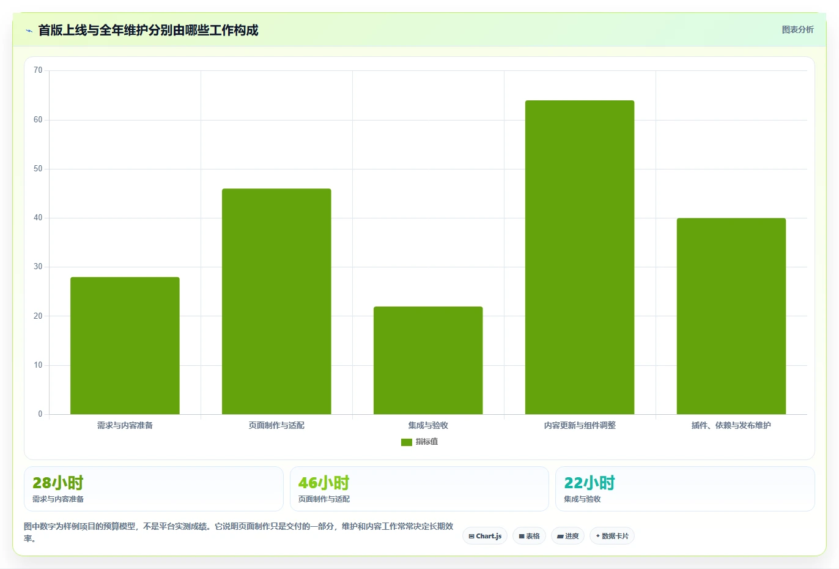Click the y-axis value 70
This screenshot has width=839, height=569.
(38, 70)
